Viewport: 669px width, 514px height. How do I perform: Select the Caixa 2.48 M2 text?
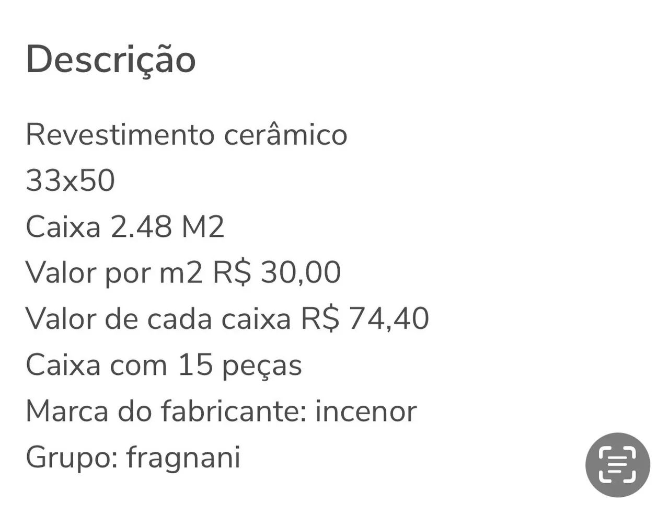125,226
